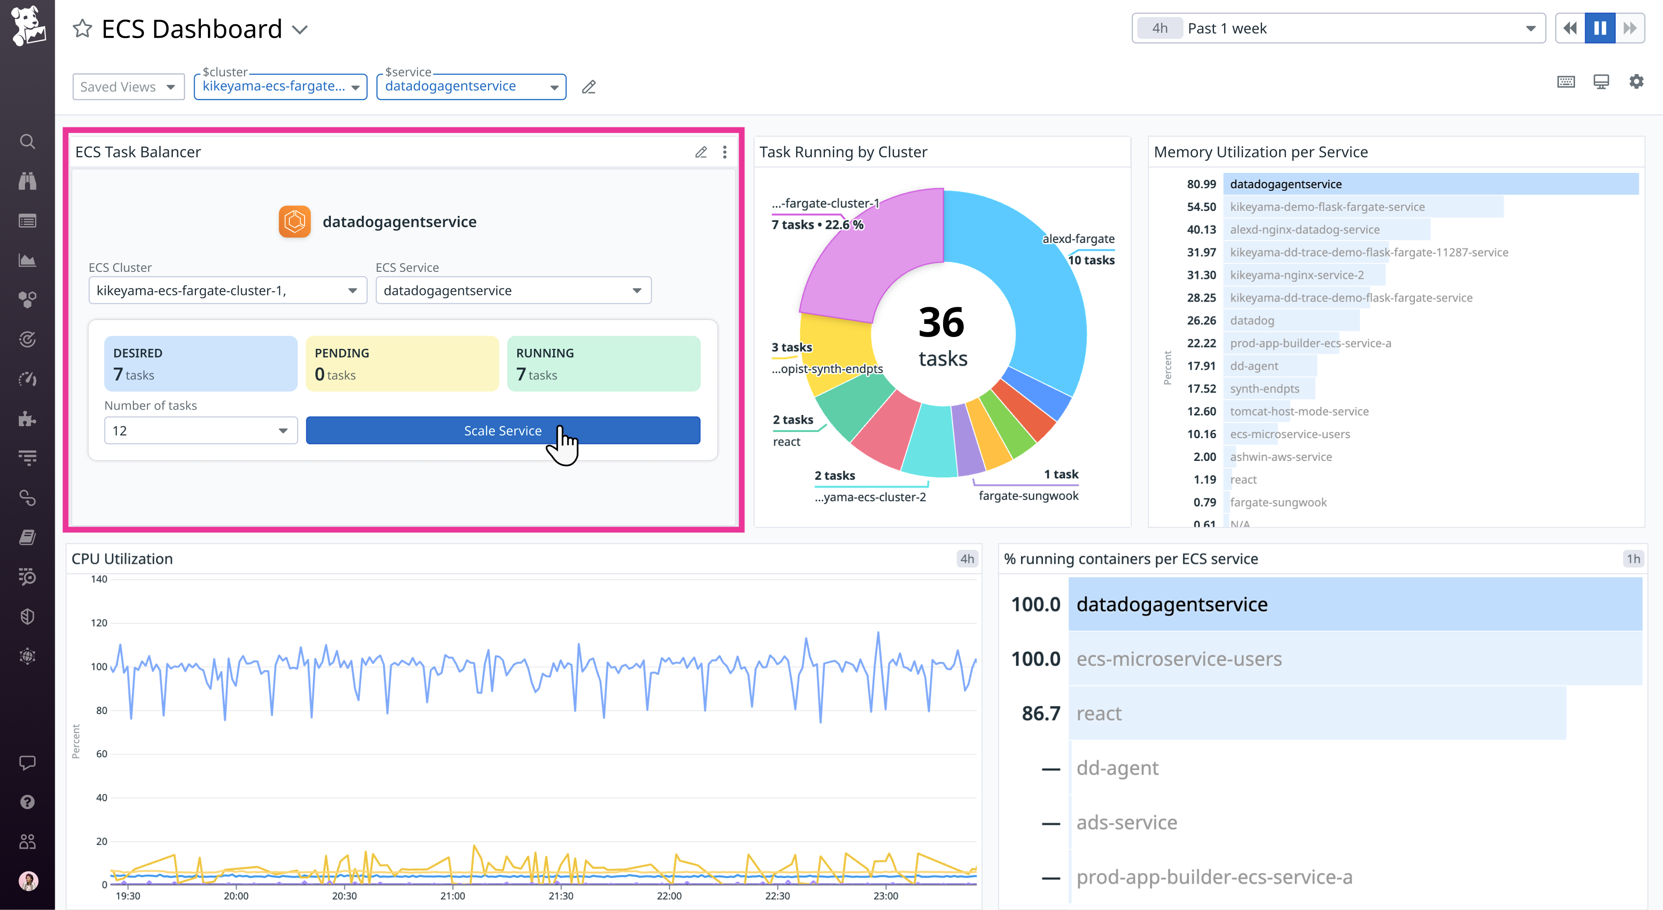The width and height of the screenshot is (1663, 910).
Task: Open ECS Dashboard title chevron menu
Action: (300, 30)
